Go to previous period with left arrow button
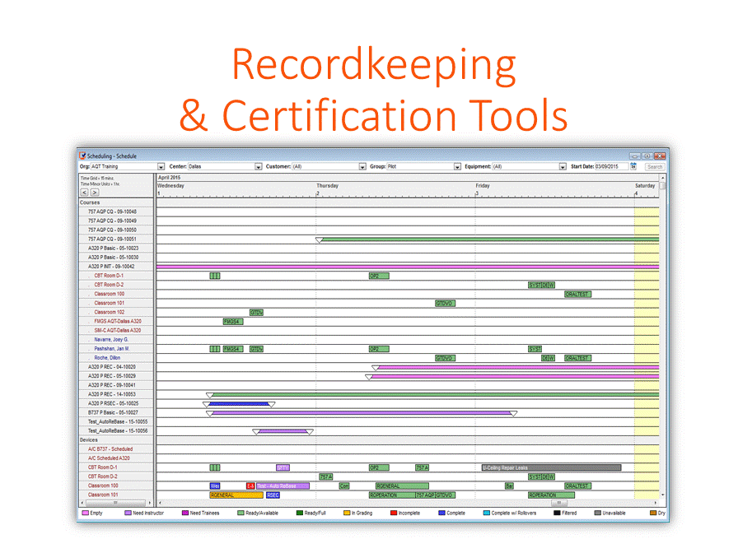Image resolution: width=738 pixels, height=553 pixels. coord(84,192)
